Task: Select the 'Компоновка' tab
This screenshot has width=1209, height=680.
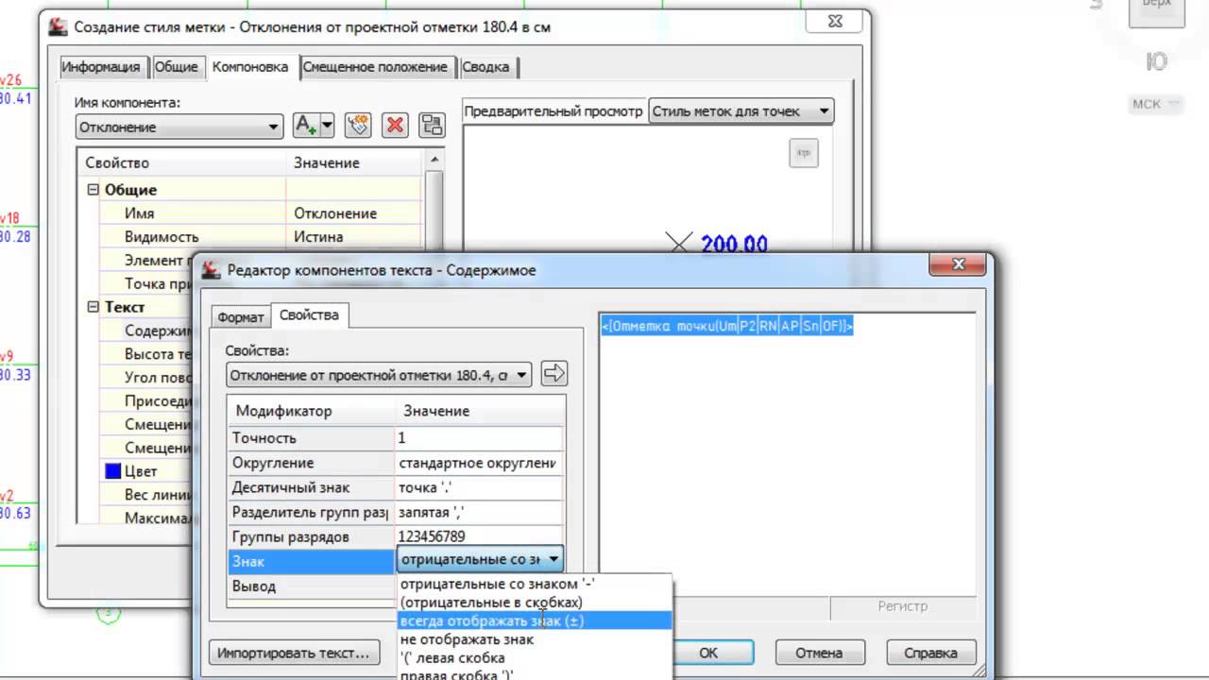Action: (x=250, y=66)
